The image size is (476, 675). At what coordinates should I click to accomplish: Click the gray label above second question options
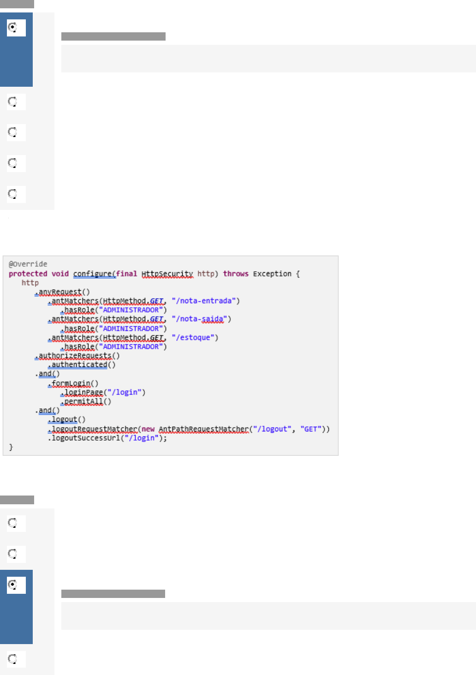click(17, 500)
